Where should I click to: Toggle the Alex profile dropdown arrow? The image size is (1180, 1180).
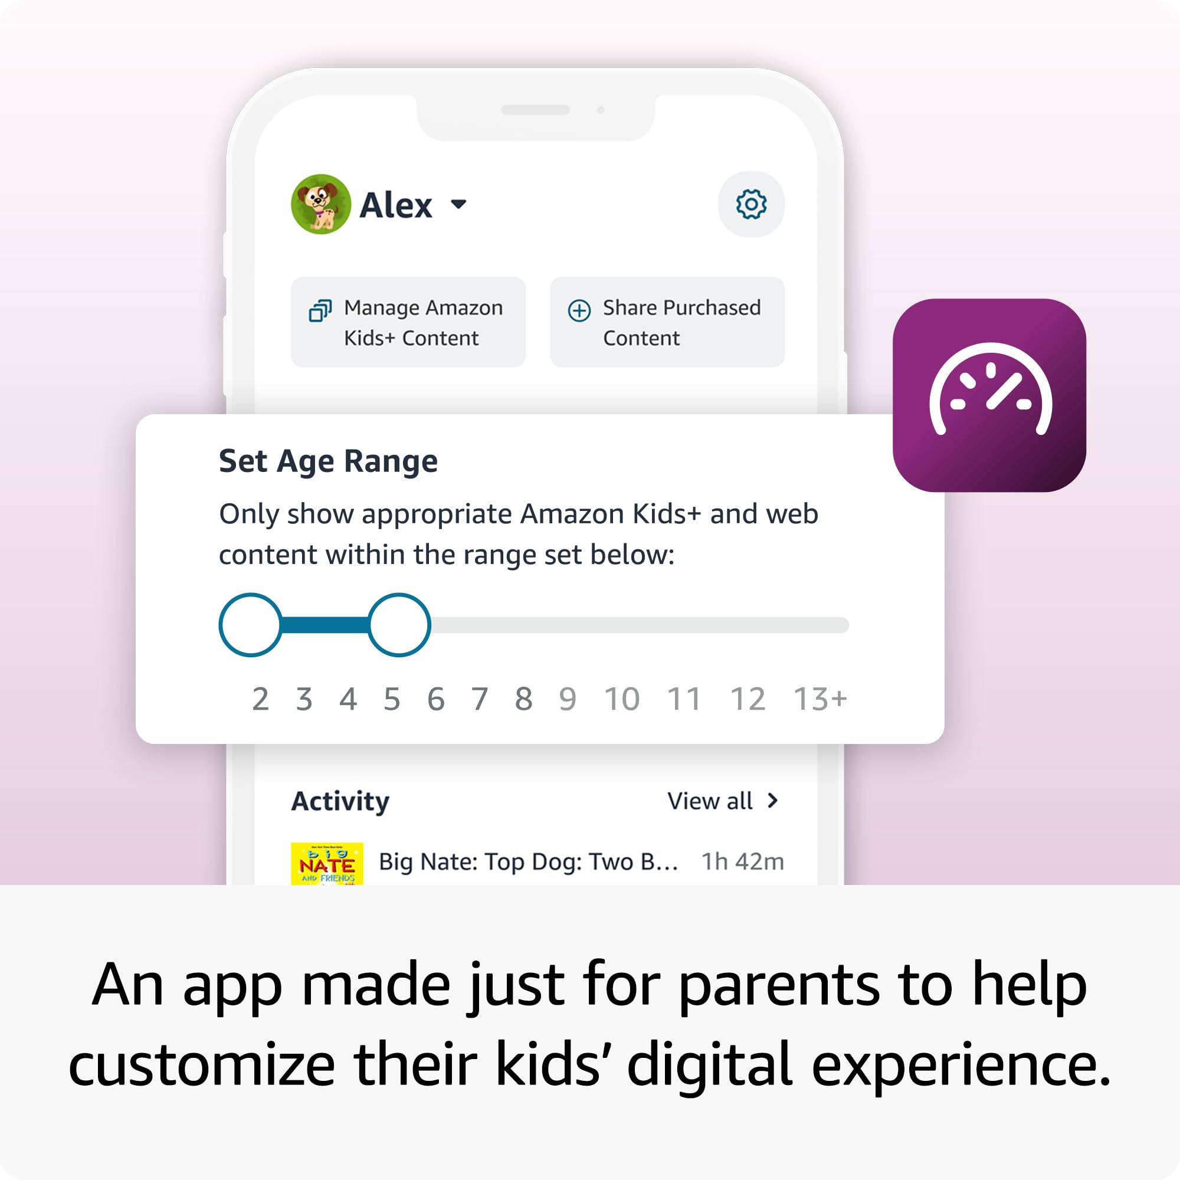coord(485,203)
